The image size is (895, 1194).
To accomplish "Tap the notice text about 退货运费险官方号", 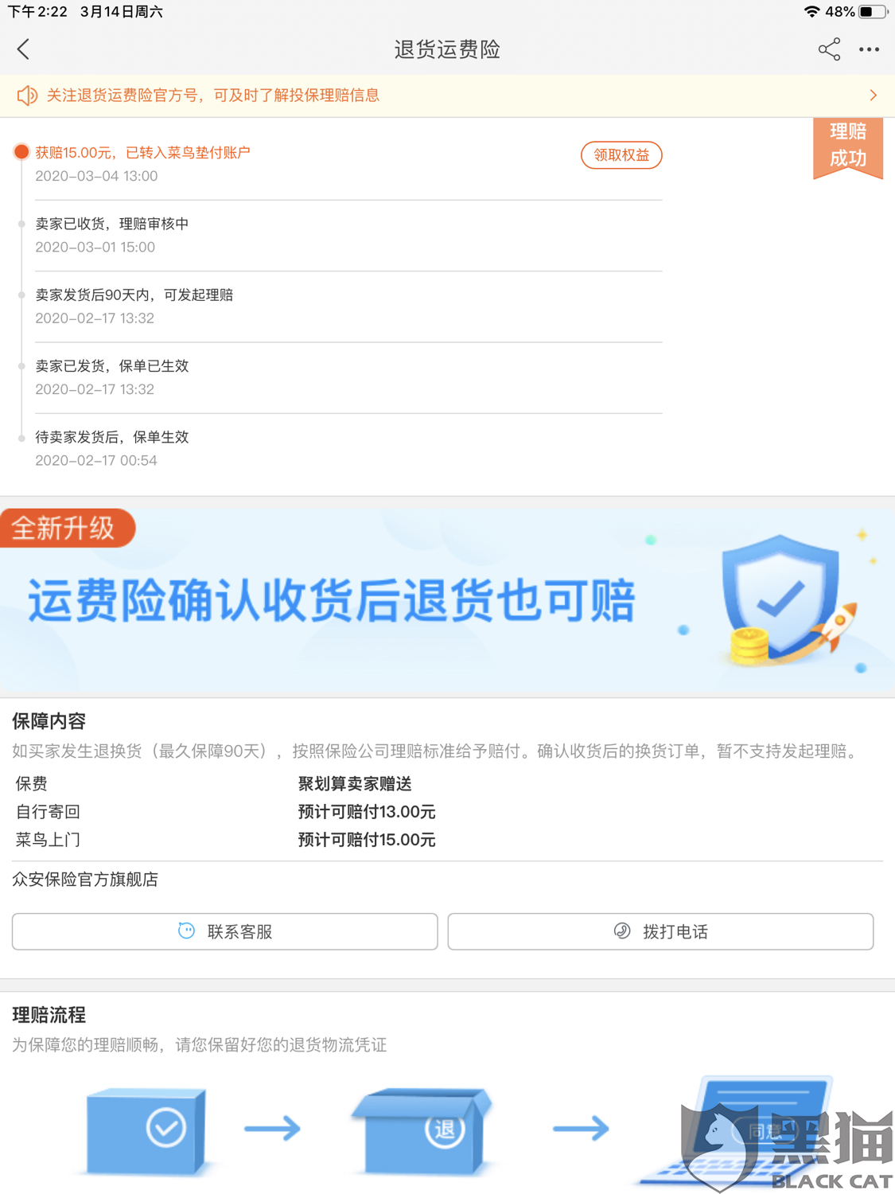I will click(213, 96).
